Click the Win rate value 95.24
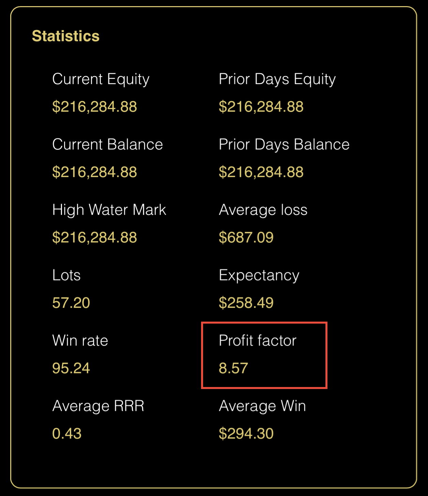Screen dimensions: 428x496 [x=71, y=368]
